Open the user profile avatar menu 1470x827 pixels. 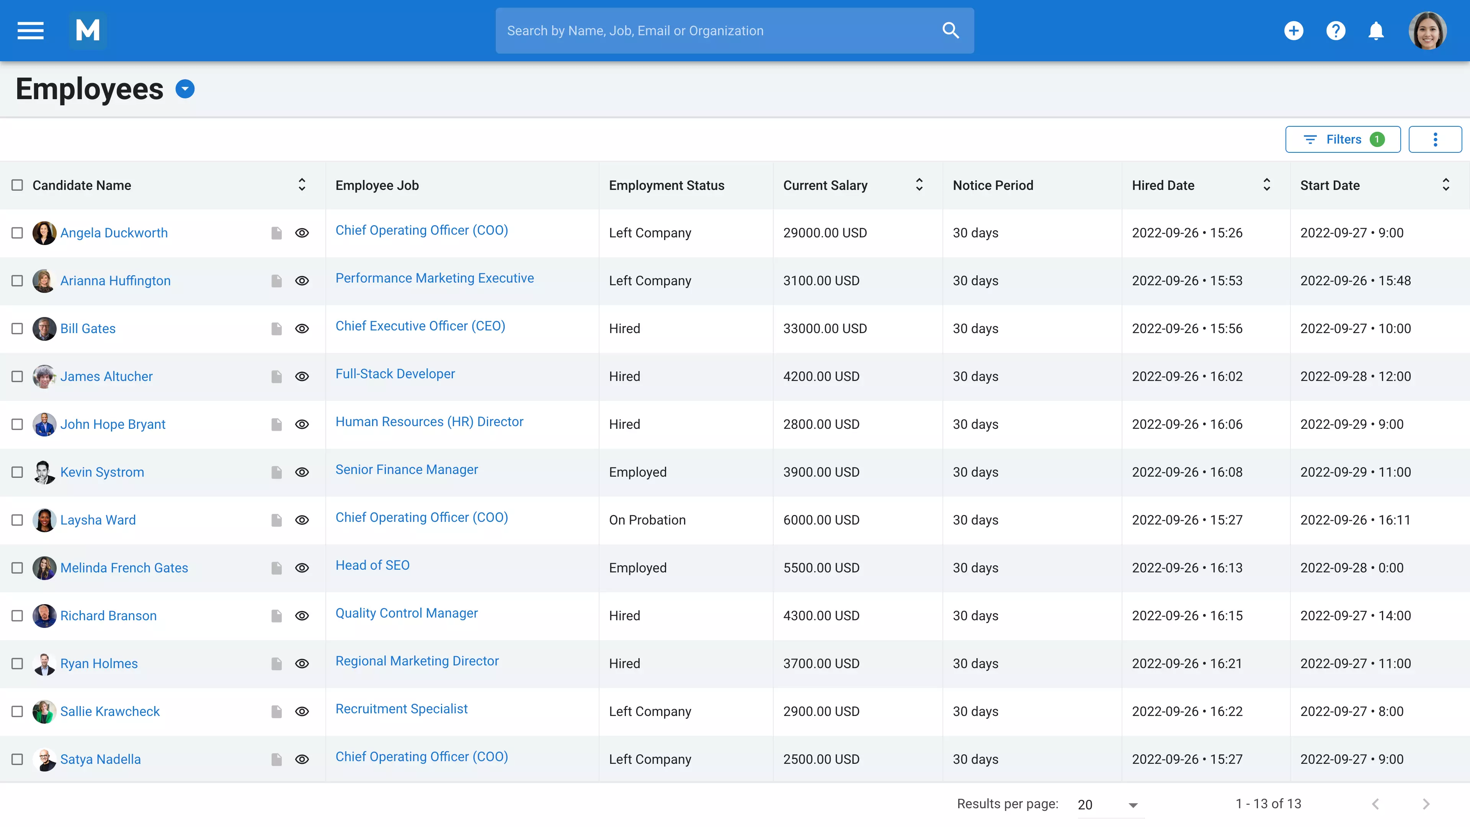[x=1427, y=30]
